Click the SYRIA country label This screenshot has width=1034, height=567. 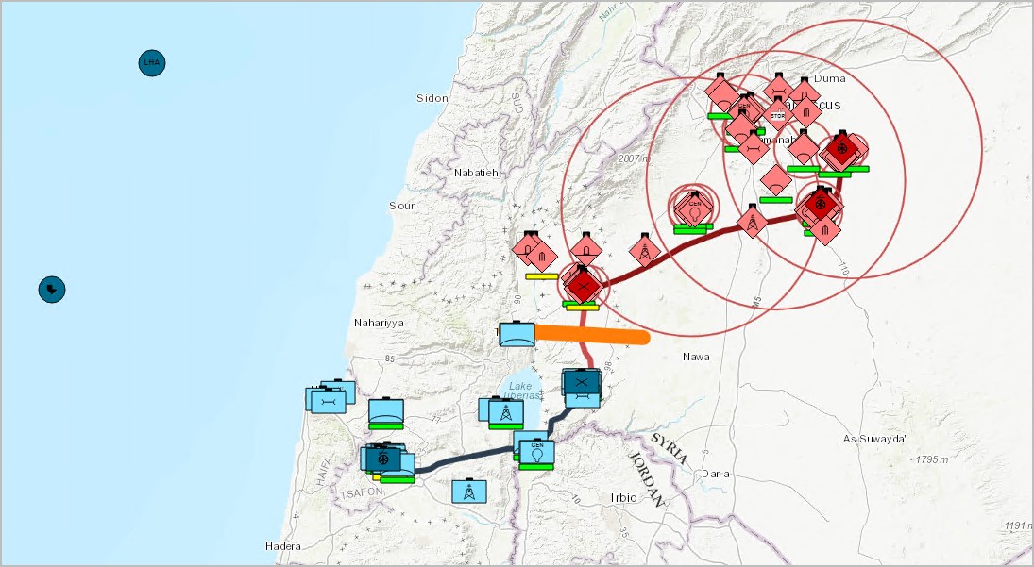click(670, 449)
